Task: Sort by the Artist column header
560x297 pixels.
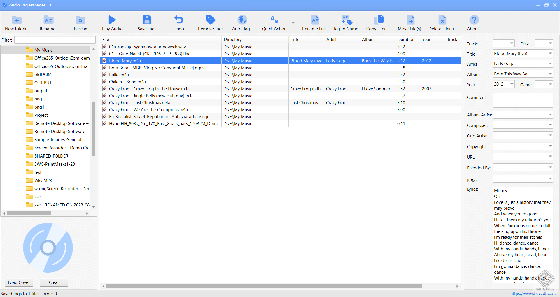Action: pos(342,39)
